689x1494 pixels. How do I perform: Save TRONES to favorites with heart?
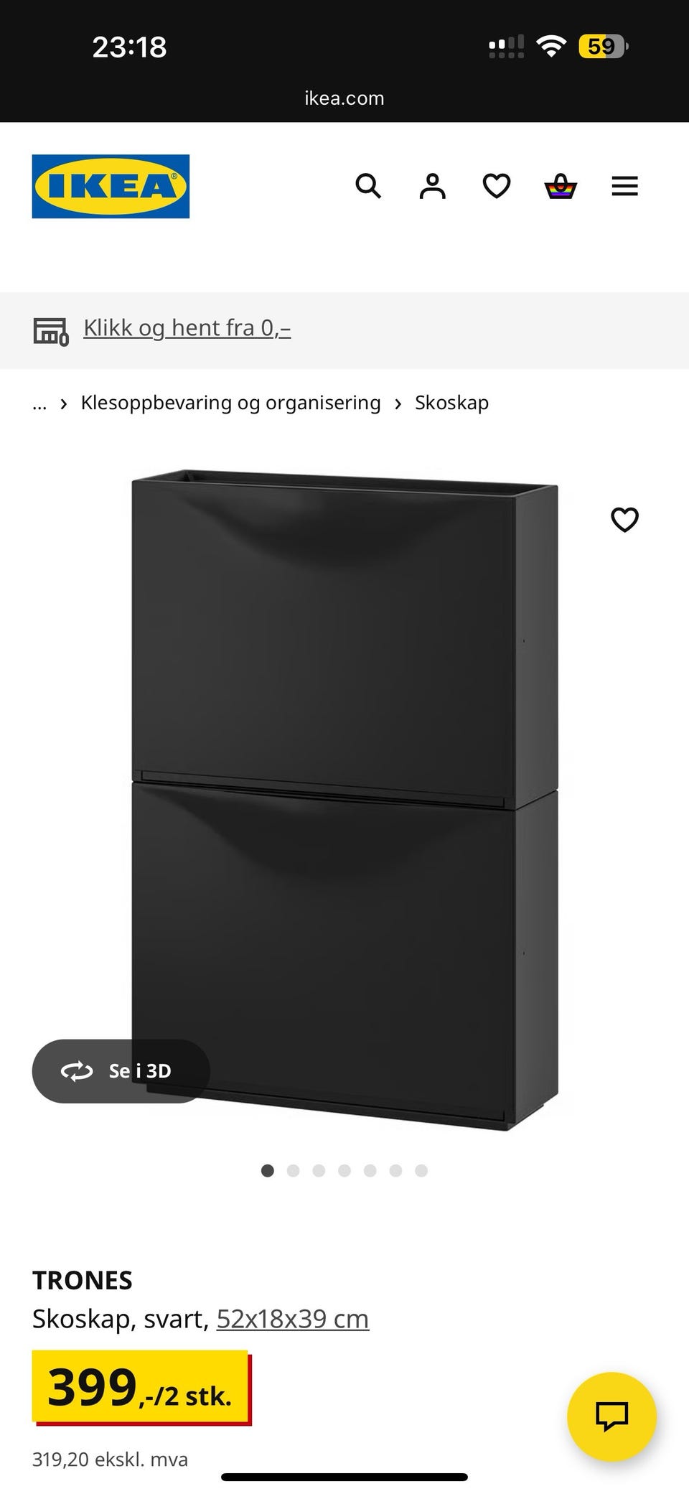[624, 519]
